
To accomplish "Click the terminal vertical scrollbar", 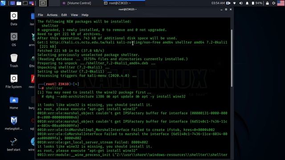I will pyautogui.click(x=232, y=58).
